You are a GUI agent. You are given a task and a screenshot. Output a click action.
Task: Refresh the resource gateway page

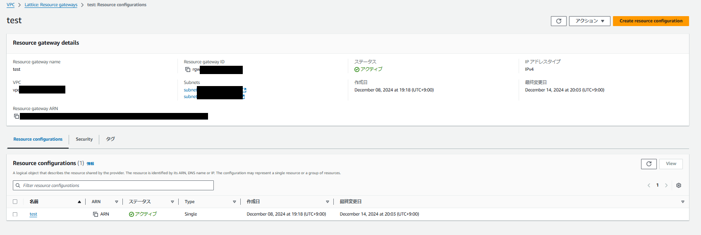point(558,21)
